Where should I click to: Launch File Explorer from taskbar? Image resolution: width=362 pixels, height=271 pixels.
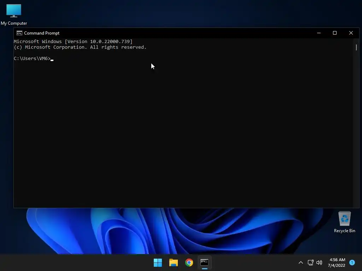pyautogui.click(x=173, y=263)
